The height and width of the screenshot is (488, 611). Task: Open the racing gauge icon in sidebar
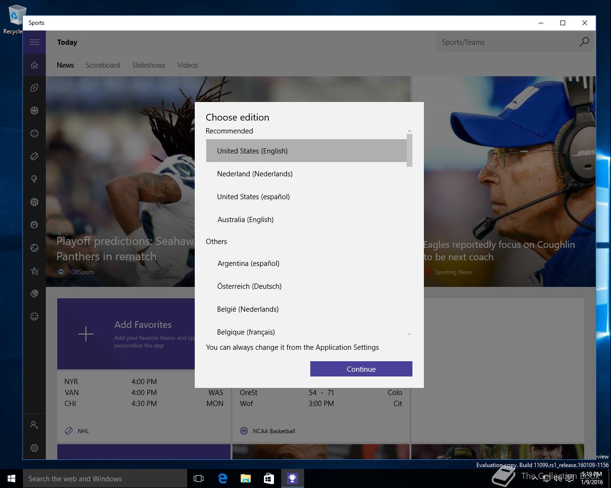point(34,225)
